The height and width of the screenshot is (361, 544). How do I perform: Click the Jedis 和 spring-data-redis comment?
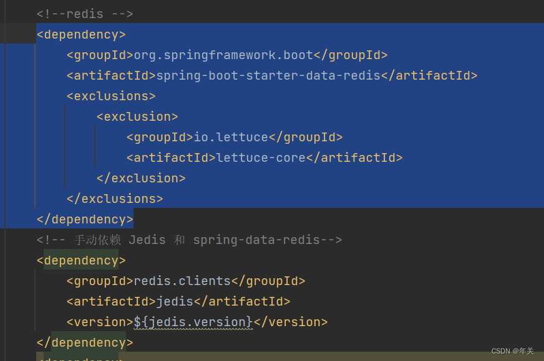[x=190, y=240]
